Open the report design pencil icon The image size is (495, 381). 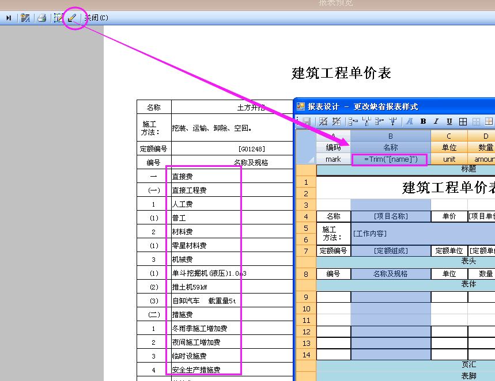tap(72, 18)
